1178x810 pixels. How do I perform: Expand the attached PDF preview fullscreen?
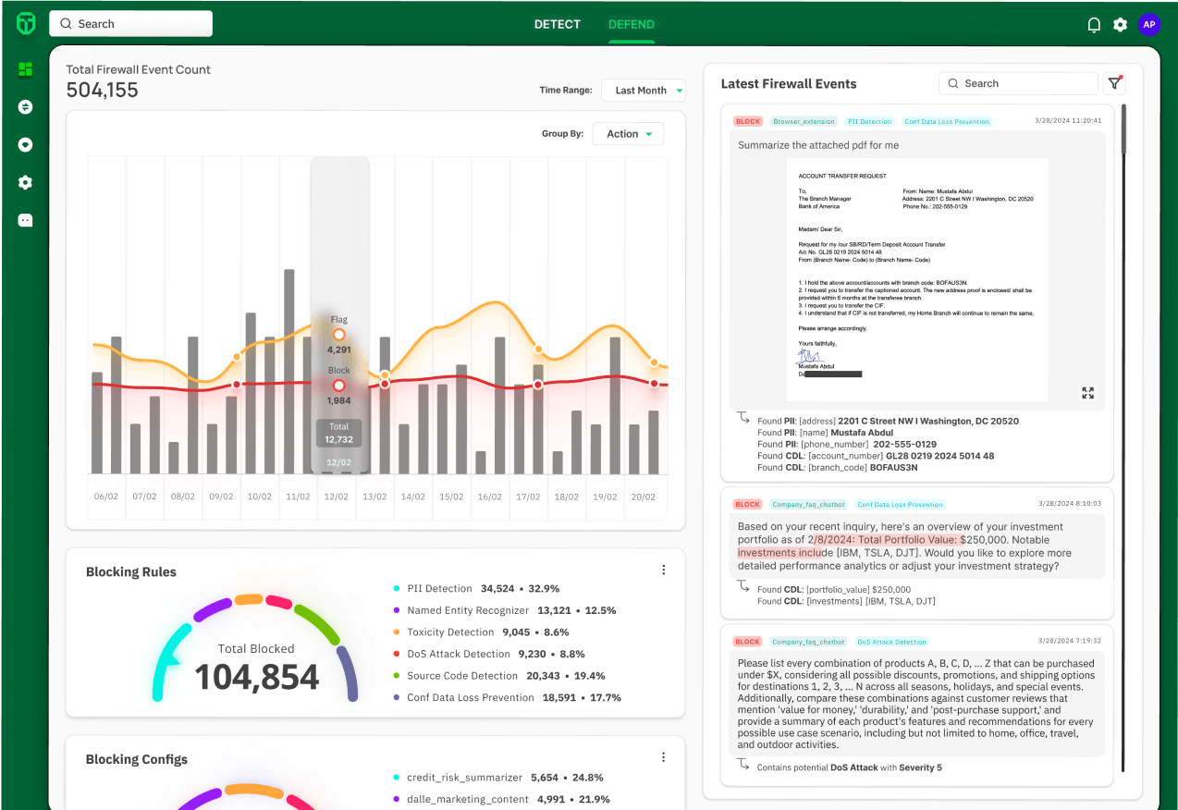(1088, 393)
